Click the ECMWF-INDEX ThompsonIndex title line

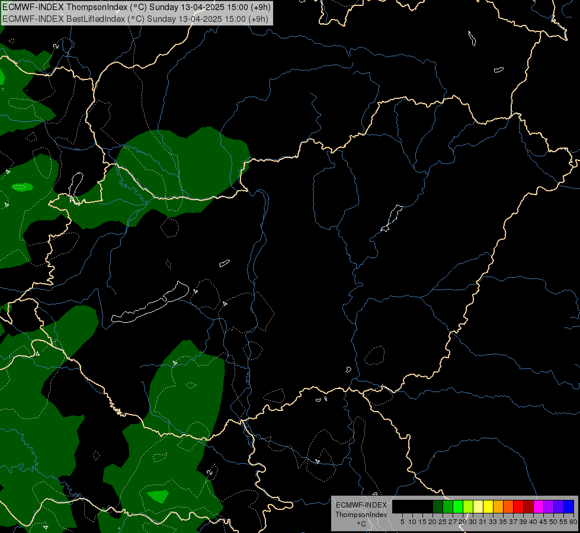[136, 7]
